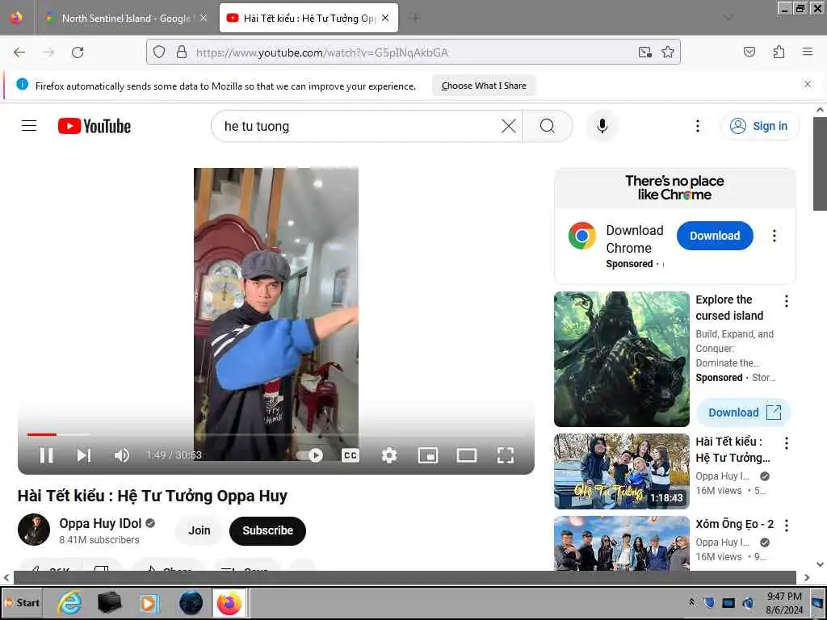The width and height of the screenshot is (827, 620).
Task: Pause the video playback
Action: pos(46,455)
